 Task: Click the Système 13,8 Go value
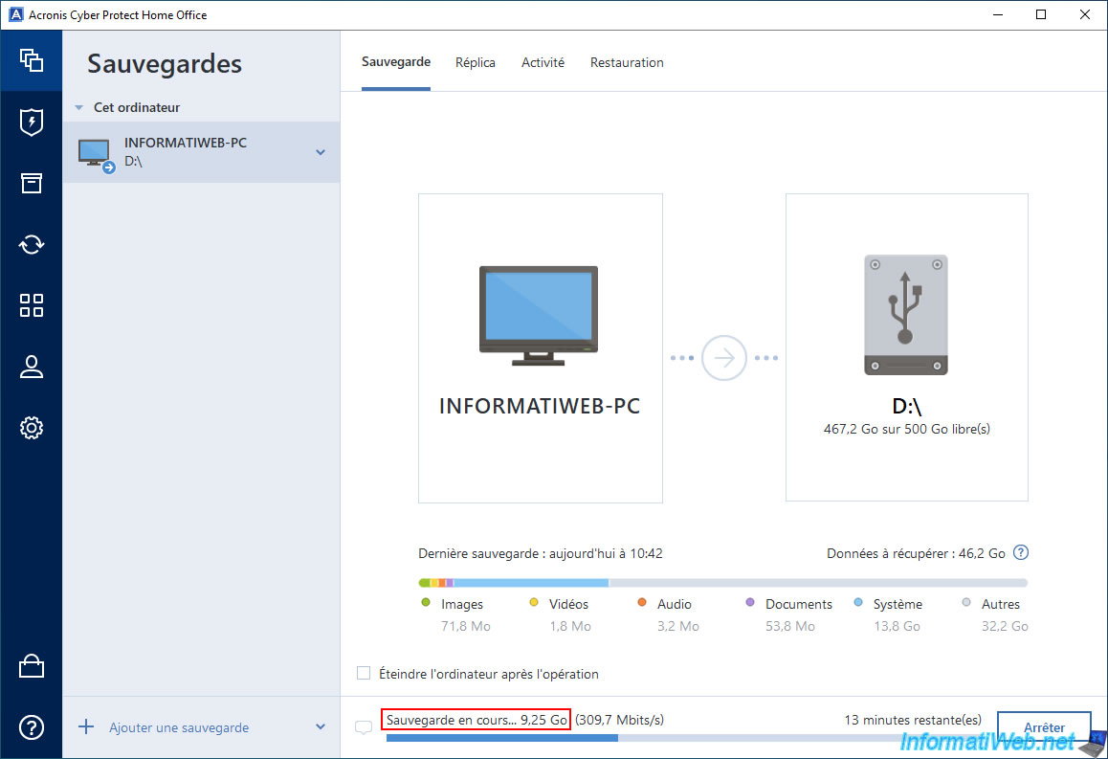click(897, 626)
